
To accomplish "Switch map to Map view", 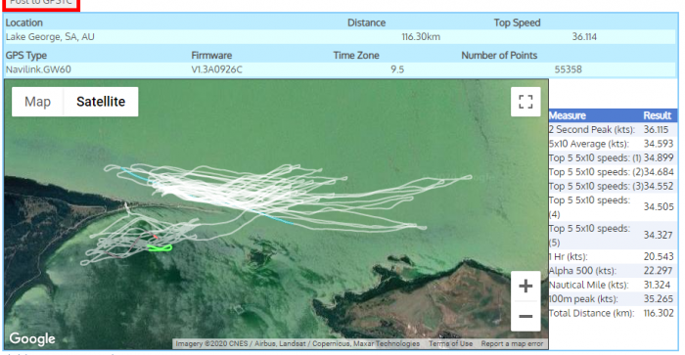I will coord(37,102).
